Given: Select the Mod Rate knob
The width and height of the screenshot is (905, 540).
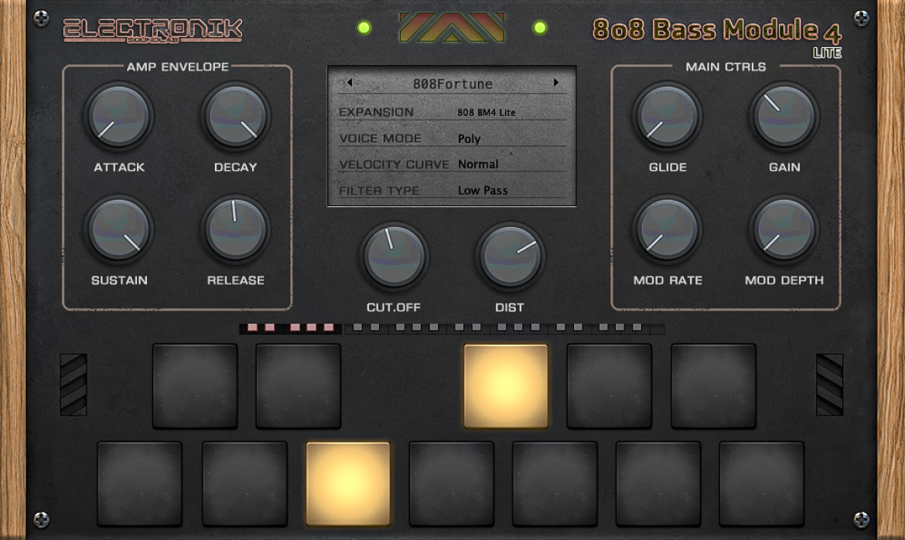Looking at the screenshot, I should (x=668, y=229).
